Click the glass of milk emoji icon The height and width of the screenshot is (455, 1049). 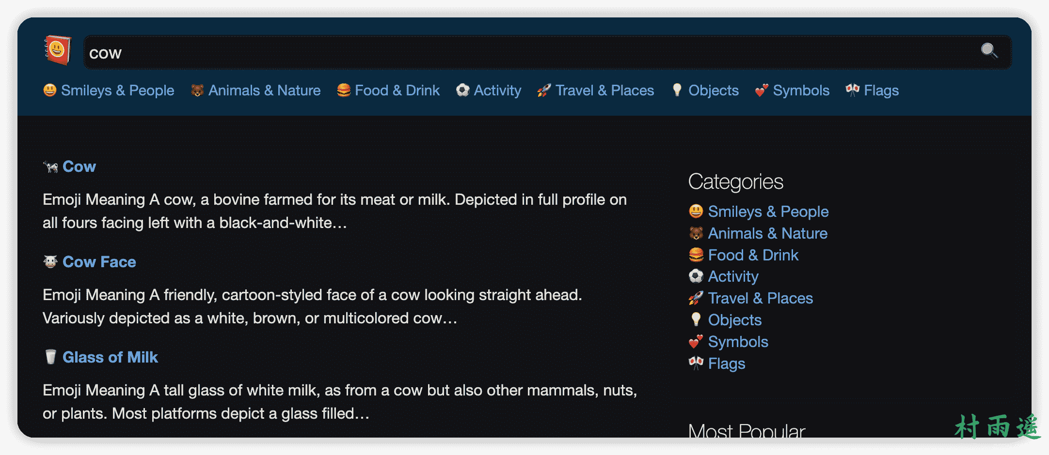pos(50,357)
